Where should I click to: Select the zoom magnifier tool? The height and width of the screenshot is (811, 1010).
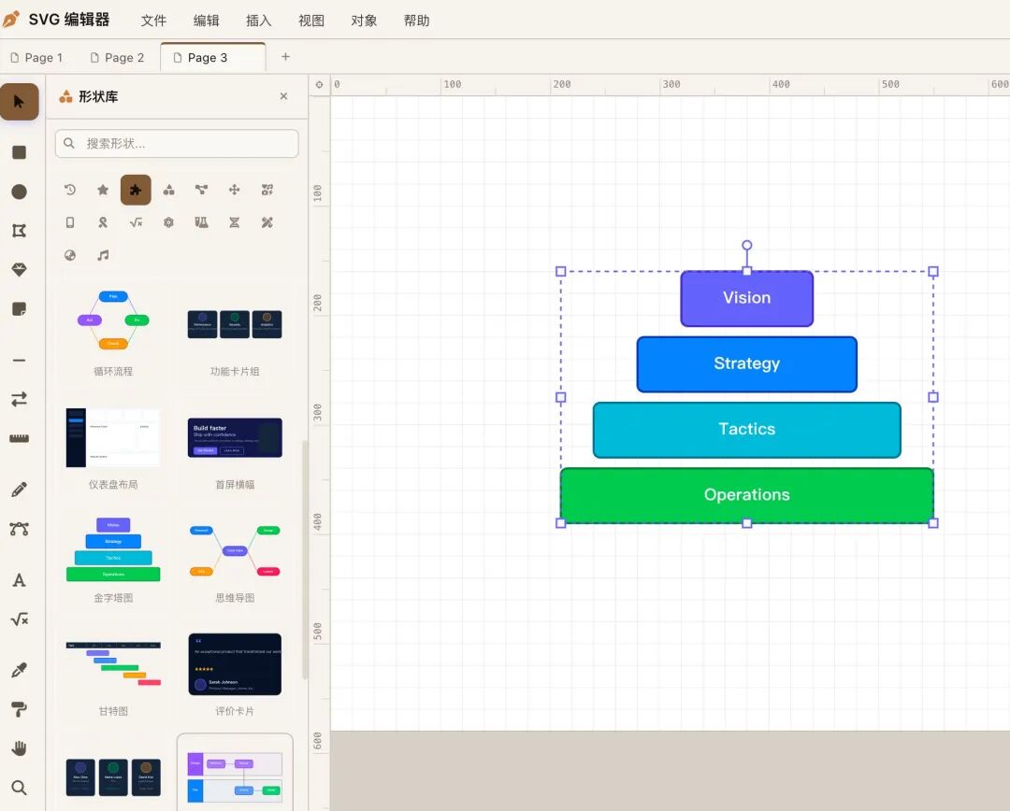click(20, 788)
